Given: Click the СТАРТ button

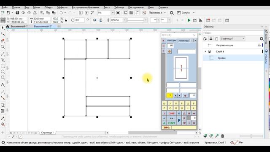Looking at the screenshot, I should point(171,123).
